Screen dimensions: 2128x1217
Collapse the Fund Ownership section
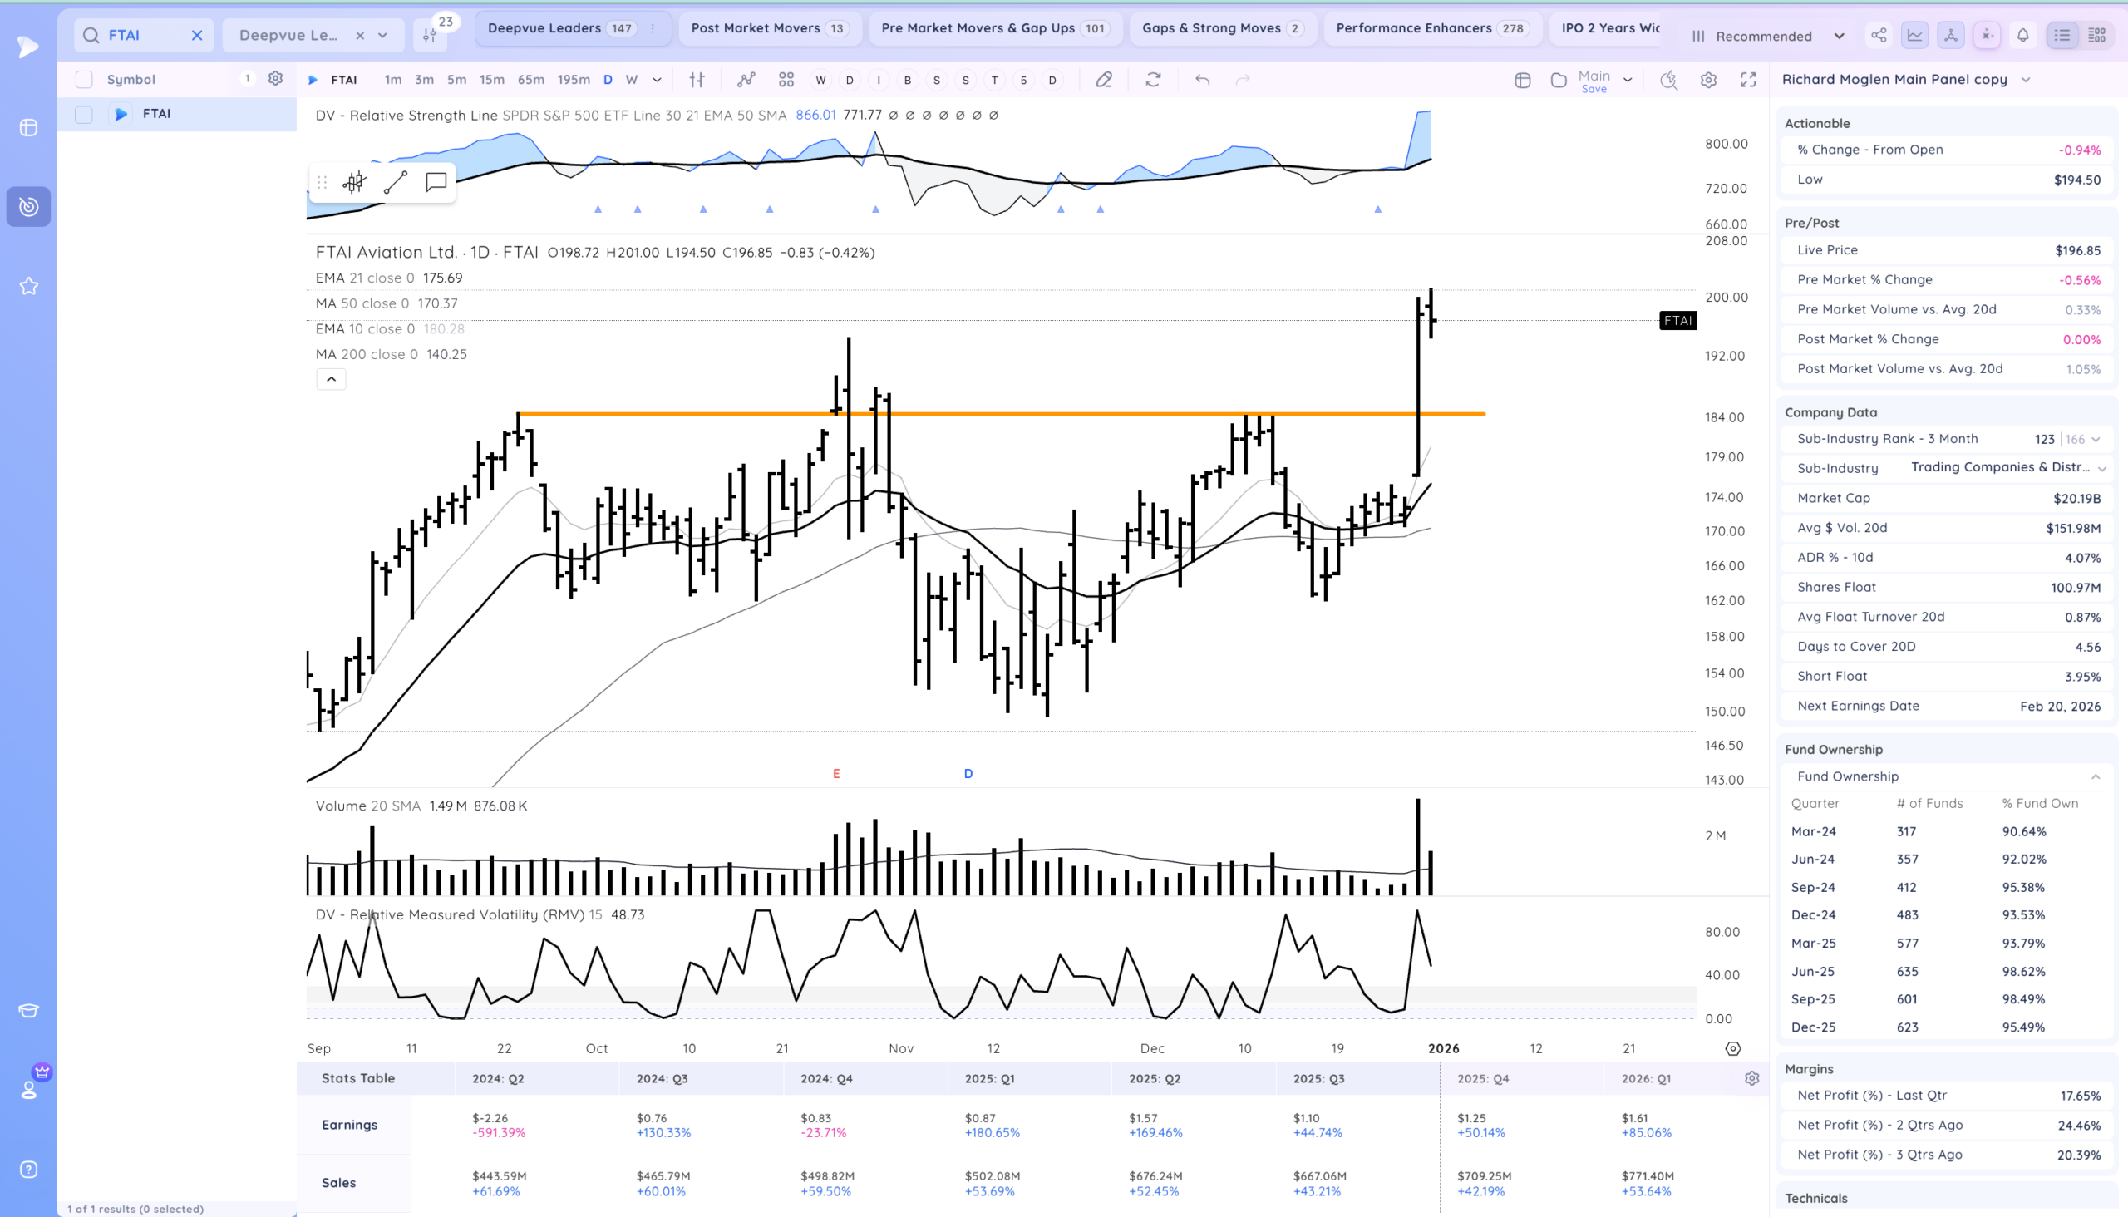click(x=2096, y=776)
